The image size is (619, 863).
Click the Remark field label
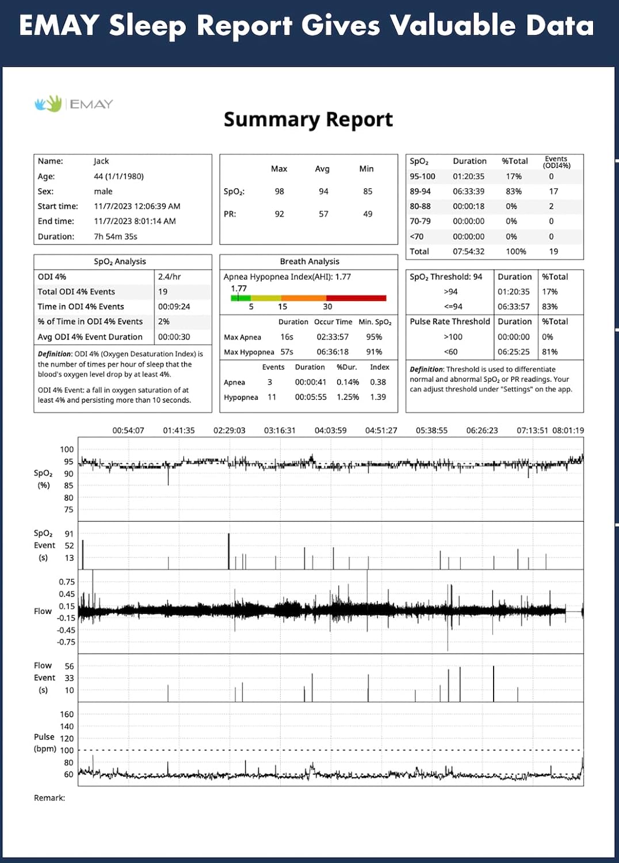(49, 798)
